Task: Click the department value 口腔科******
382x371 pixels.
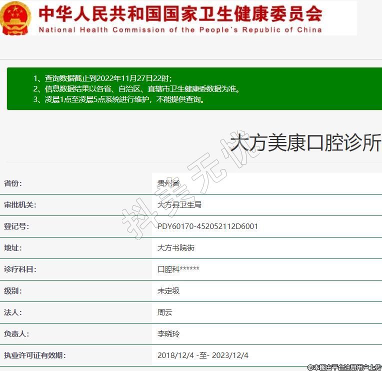Action: point(178,269)
